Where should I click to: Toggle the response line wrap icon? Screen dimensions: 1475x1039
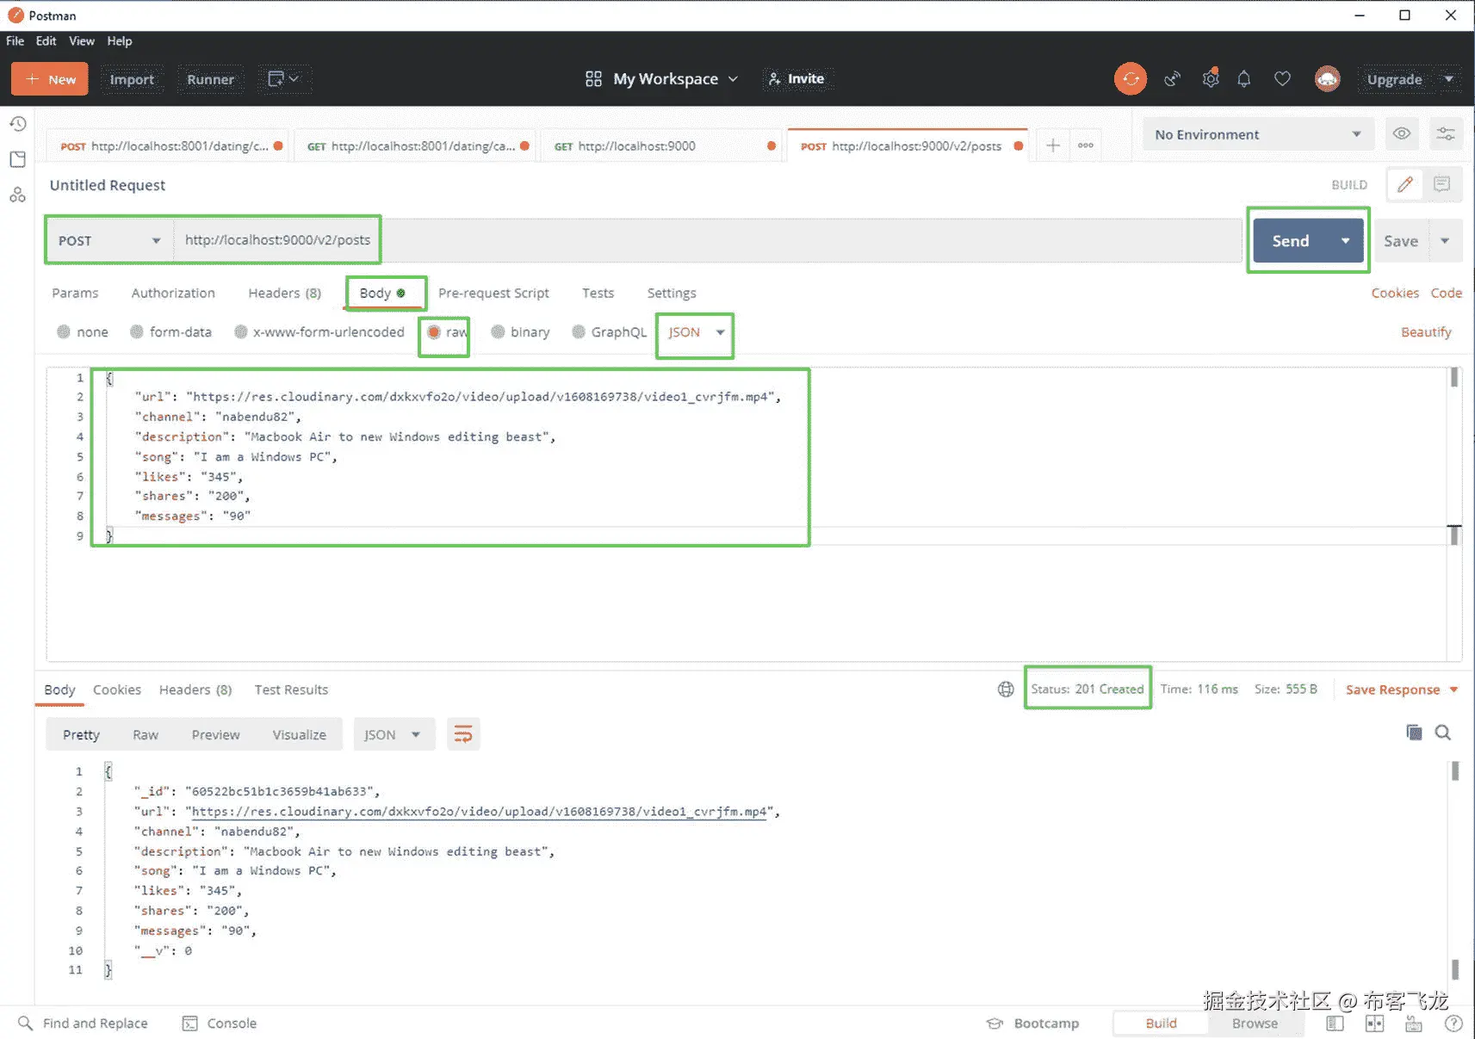pos(463,734)
